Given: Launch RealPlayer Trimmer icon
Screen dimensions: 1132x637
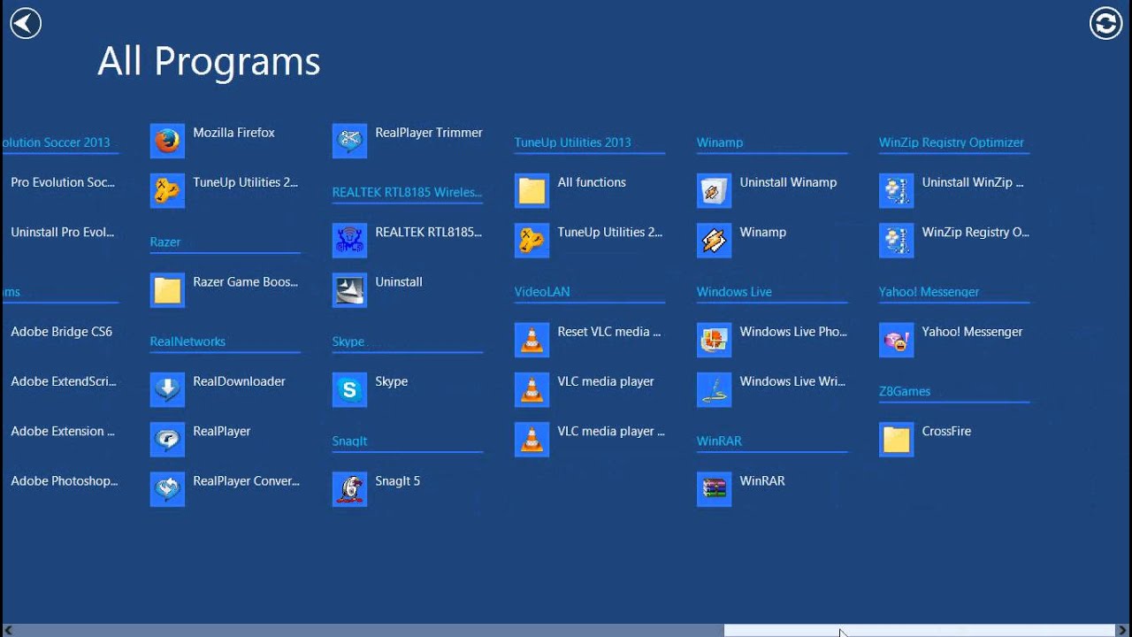Looking at the screenshot, I should 349,141.
